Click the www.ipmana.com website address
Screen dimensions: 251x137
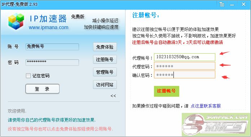coord(48,27)
